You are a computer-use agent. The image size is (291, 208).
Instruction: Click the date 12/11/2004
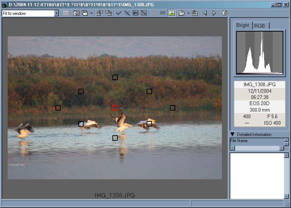point(259,91)
